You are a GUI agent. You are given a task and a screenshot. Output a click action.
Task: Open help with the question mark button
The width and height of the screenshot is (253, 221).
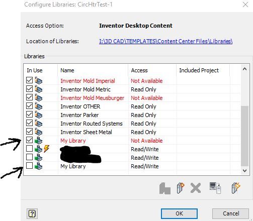[x=32, y=214]
